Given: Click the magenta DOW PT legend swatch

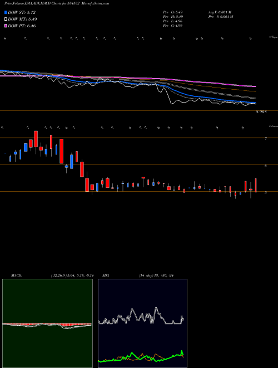Looking at the screenshot, I should [6, 26].
